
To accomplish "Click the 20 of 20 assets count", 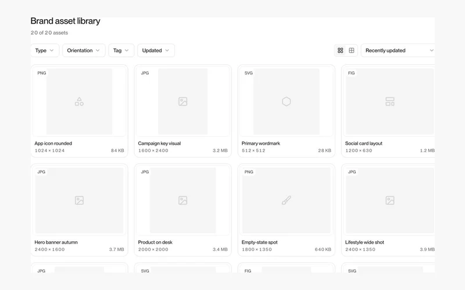I will click(x=49, y=32).
